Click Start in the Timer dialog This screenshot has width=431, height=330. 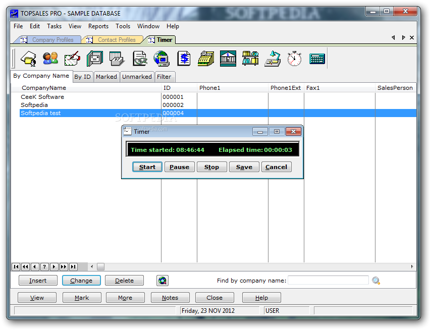pos(147,167)
